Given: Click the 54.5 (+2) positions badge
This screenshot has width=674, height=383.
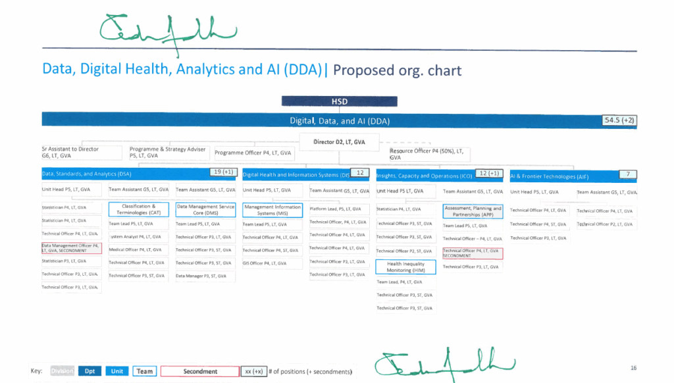Looking at the screenshot, I should pyautogui.click(x=619, y=120).
